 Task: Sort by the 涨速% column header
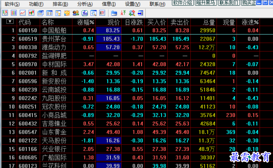(x=250, y=22)
